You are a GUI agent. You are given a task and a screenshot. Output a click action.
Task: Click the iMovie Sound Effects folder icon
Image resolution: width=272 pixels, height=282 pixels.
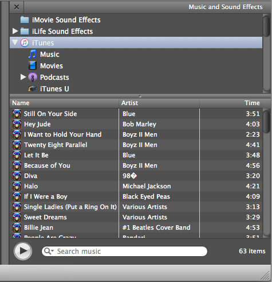pos(25,20)
